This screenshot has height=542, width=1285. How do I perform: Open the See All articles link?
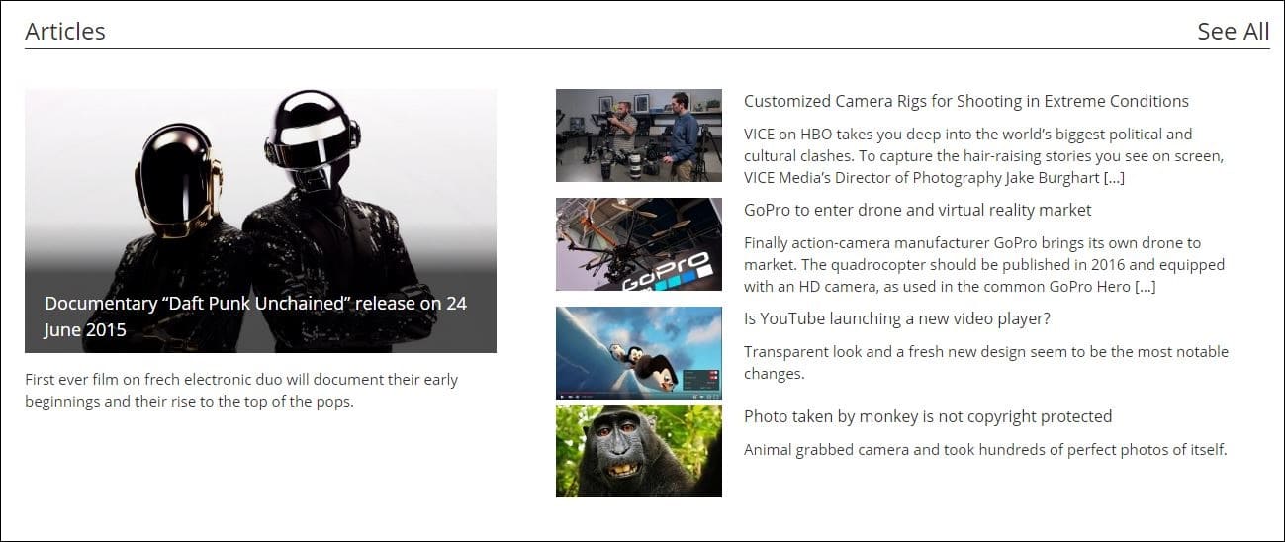pos(1233,31)
